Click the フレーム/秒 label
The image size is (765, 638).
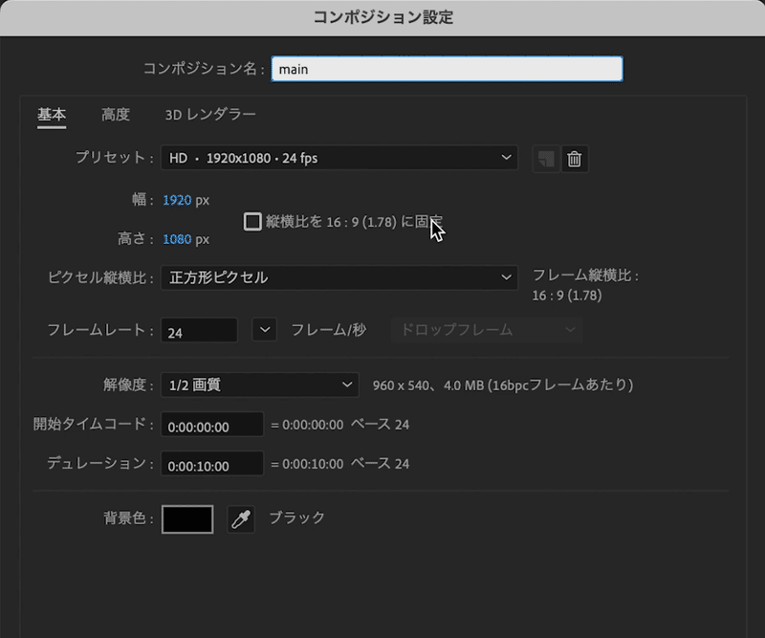pos(329,330)
